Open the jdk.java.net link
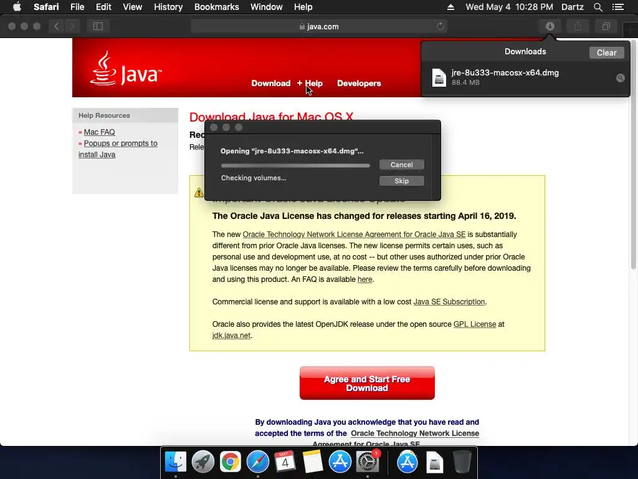 point(231,336)
